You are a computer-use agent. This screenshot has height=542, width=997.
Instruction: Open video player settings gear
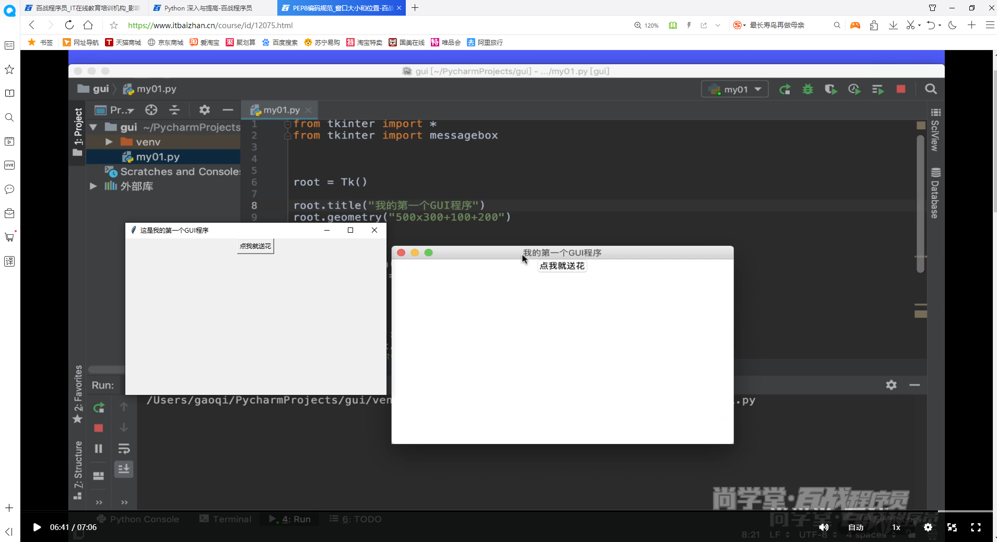coord(928,527)
